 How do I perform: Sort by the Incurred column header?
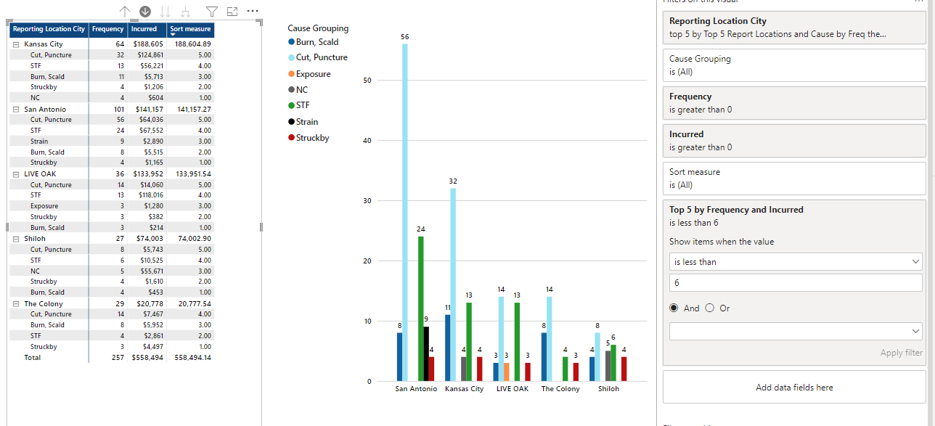tap(147, 30)
